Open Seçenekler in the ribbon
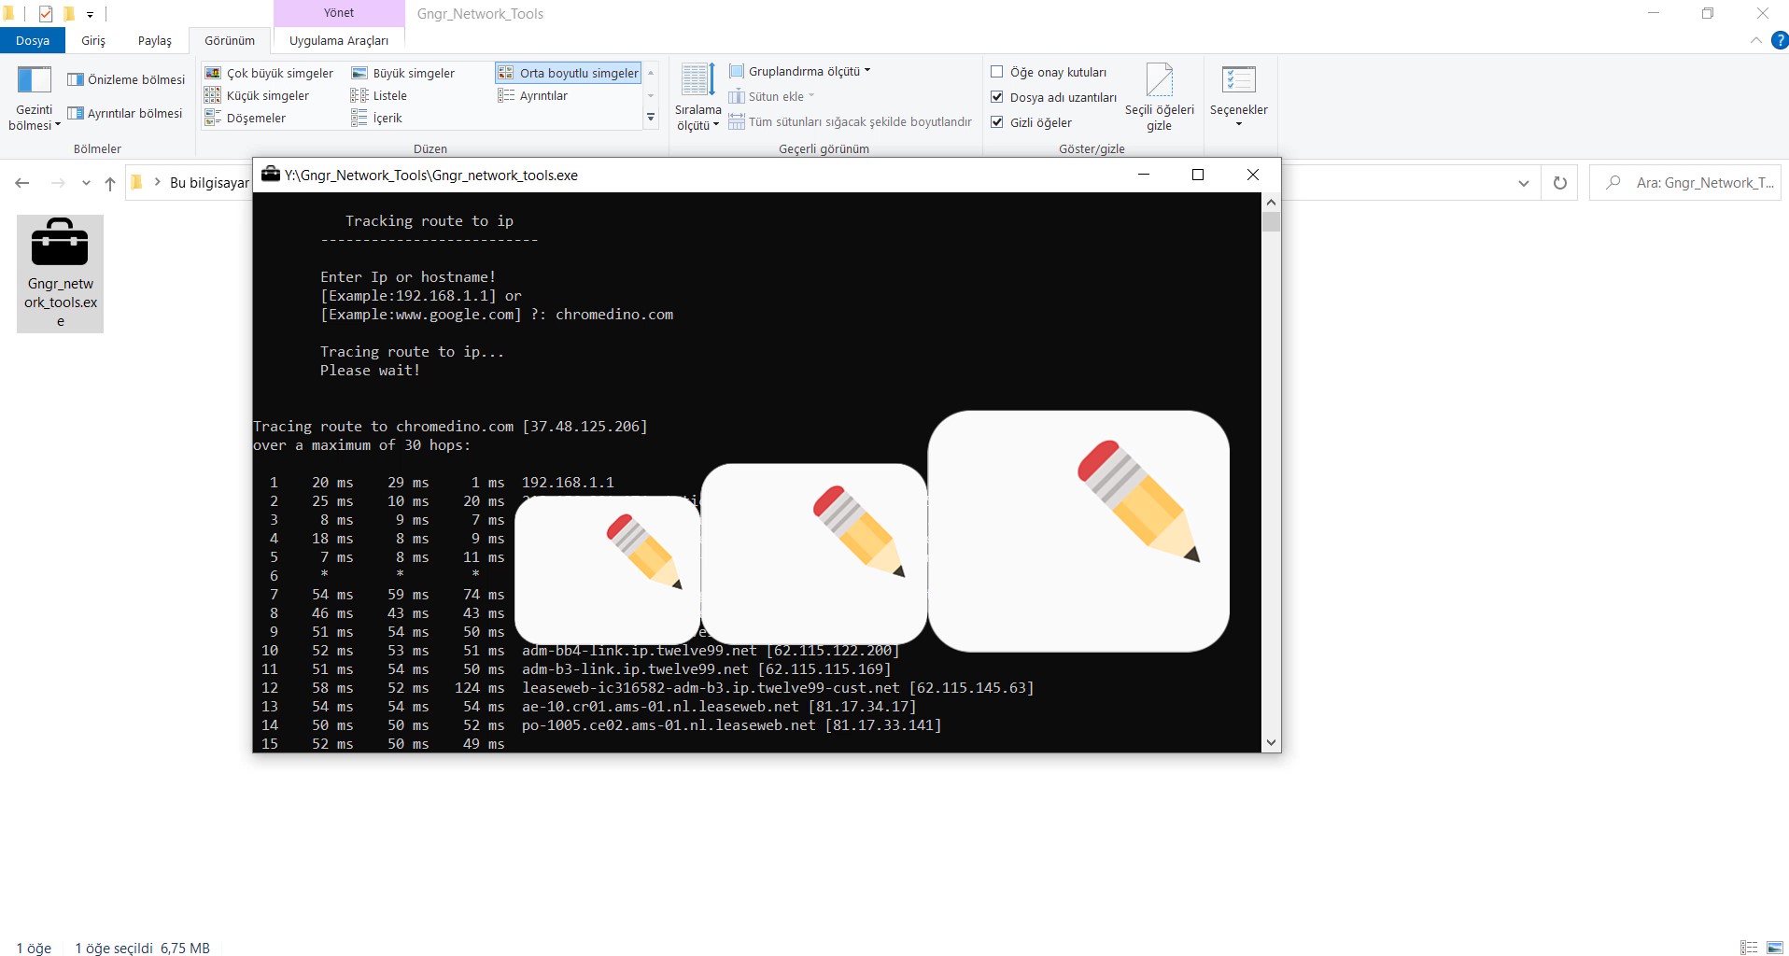Image resolution: width=1789 pixels, height=956 pixels. point(1239,96)
